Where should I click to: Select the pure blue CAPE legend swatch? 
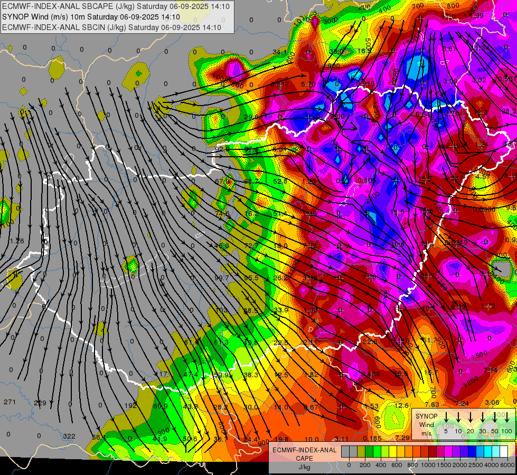coord(472,451)
